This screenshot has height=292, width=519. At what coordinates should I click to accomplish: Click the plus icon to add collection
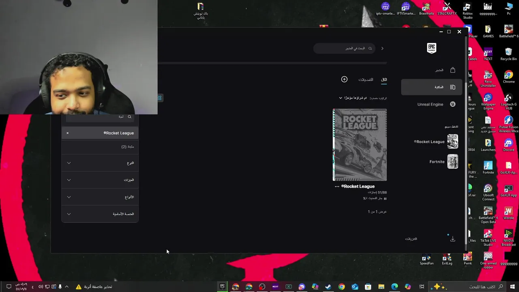[344, 79]
